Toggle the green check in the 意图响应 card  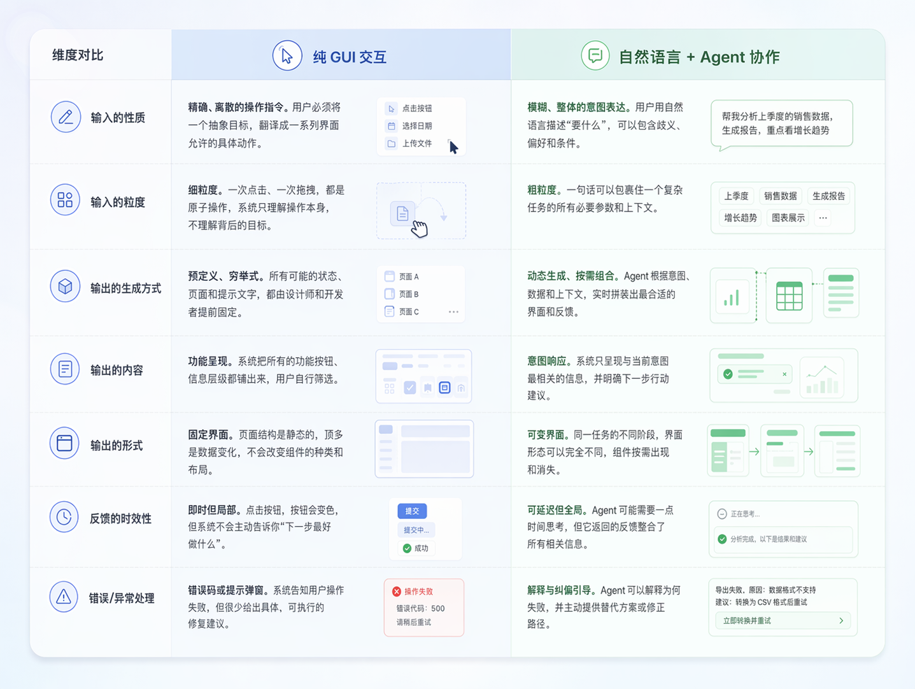coord(728,374)
